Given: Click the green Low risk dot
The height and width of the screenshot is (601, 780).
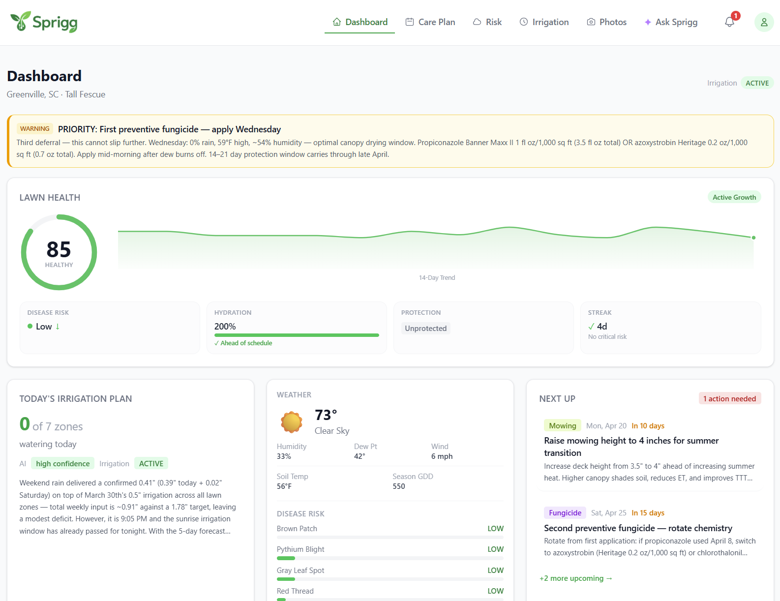Looking at the screenshot, I should tap(30, 326).
